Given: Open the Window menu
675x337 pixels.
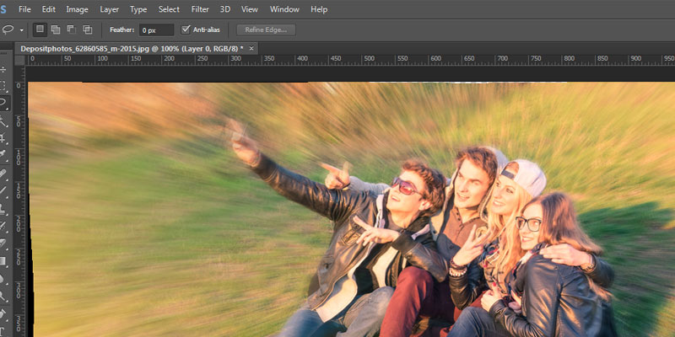Looking at the screenshot, I should point(284,9).
